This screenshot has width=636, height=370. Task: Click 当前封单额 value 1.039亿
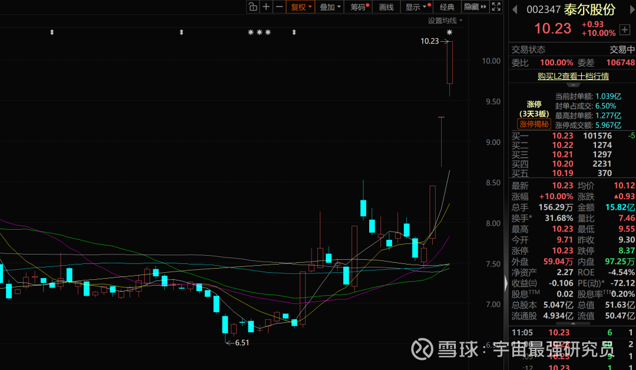[608, 97]
